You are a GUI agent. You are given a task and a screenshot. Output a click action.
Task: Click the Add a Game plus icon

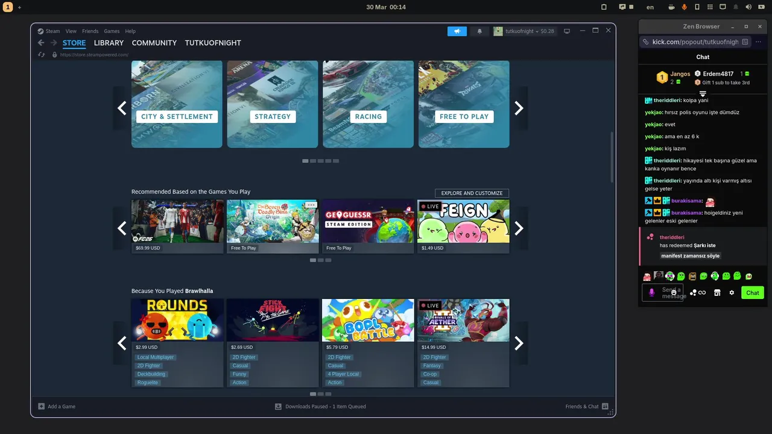41,406
